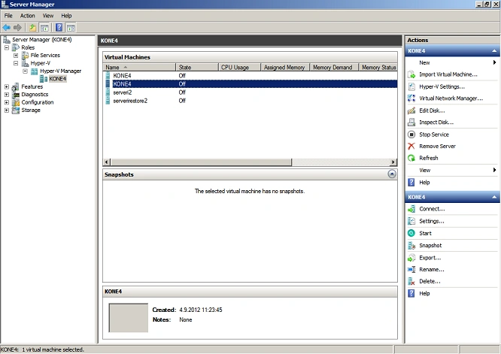Click the blue Help question mark toolbar icon

pos(59,28)
